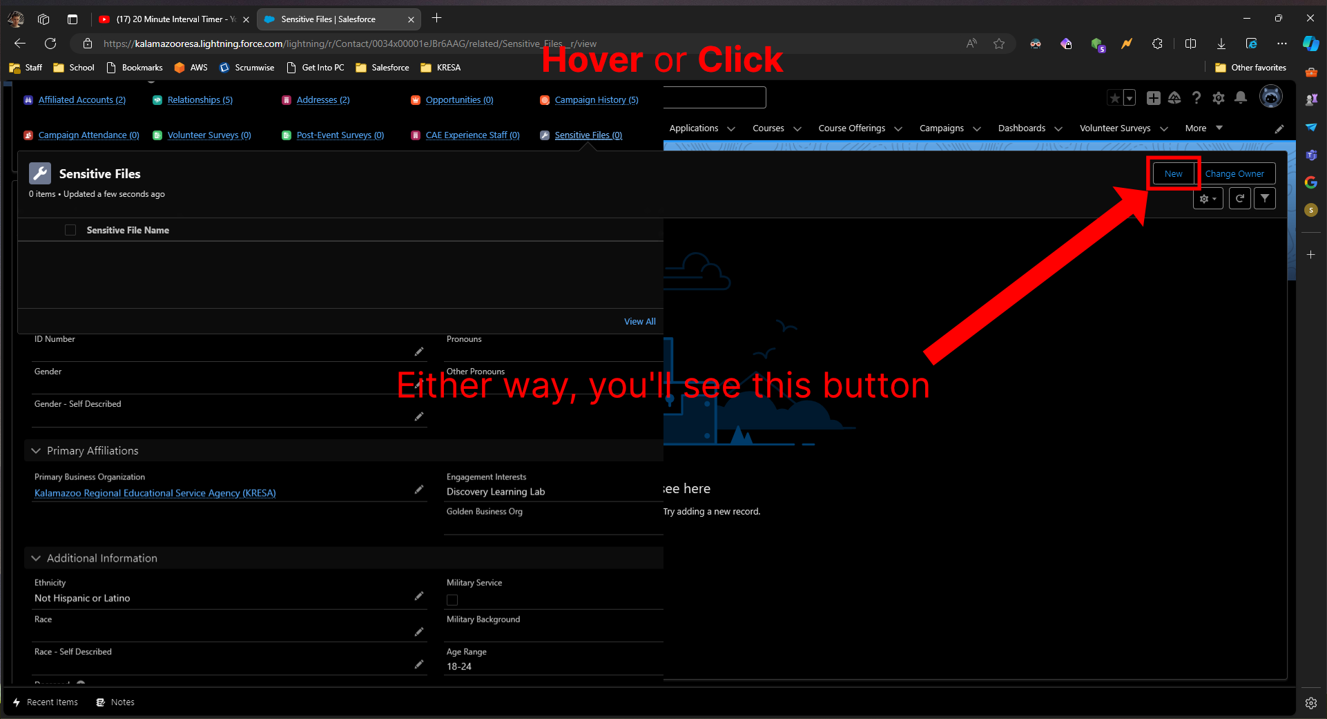Edit the ID Number field pencil
This screenshot has height=719, width=1327.
(419, 352)
